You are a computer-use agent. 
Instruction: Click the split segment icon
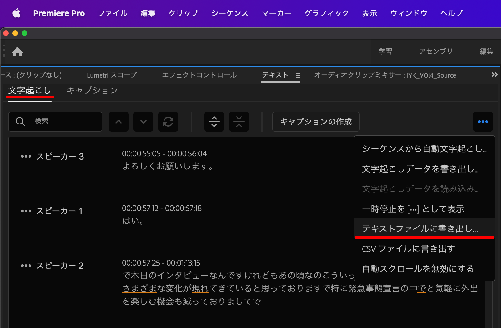click(x=214, y=122)
